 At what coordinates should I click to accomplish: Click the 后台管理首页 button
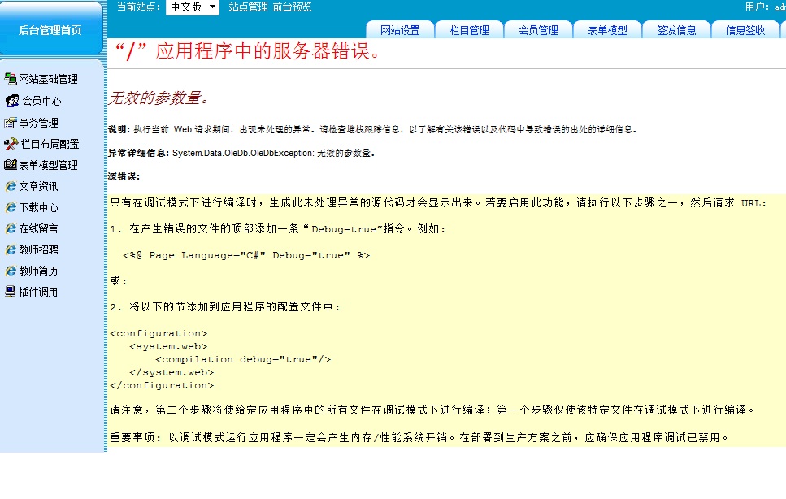50,30
